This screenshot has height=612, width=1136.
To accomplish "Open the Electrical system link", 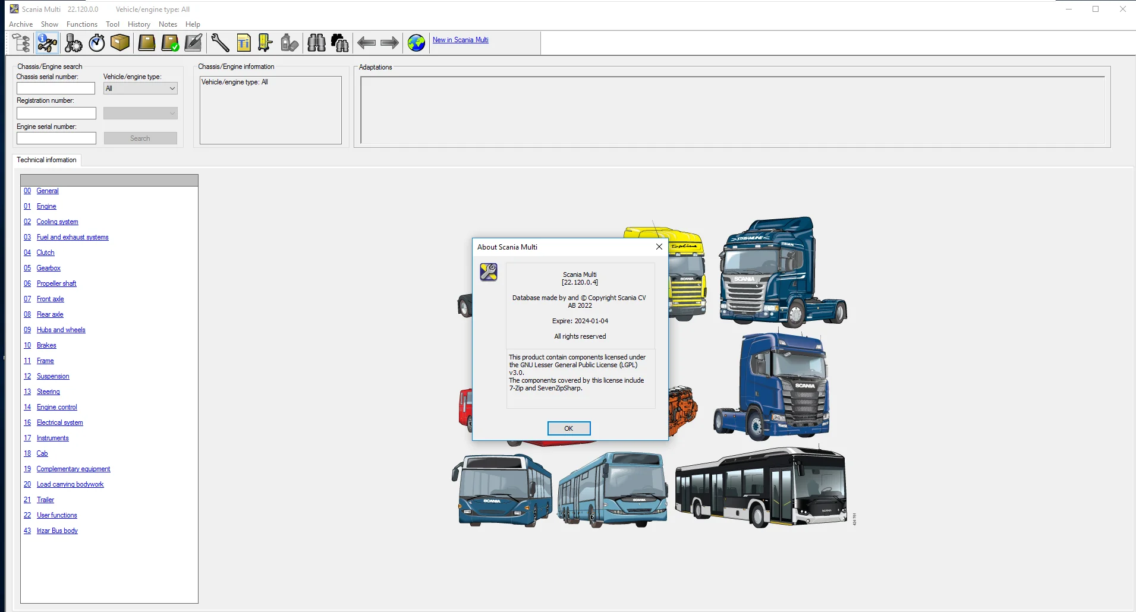I will tap(59, 422).
